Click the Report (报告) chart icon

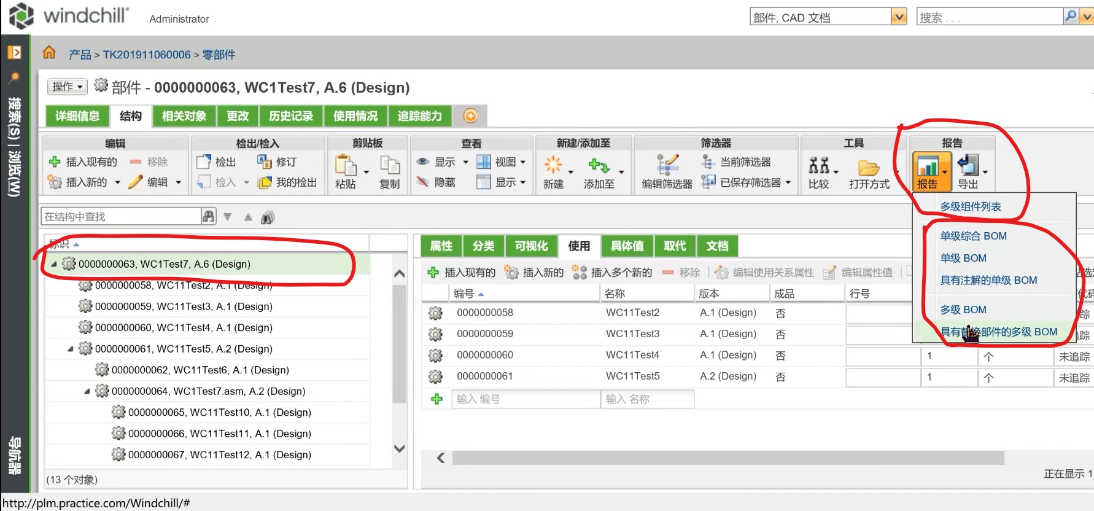[x=927, y=165]
